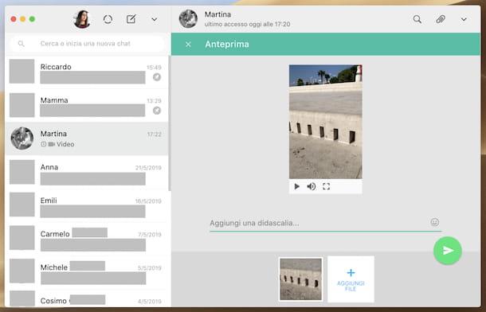Play the video preview
The width and height of the screenshot is (486, 312).
tap(296, 186)
